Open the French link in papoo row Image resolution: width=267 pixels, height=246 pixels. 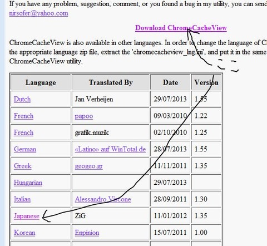pos(23,116)
